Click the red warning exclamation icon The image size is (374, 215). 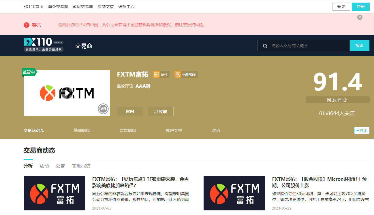pyautogui.click(x=27, y=25)
